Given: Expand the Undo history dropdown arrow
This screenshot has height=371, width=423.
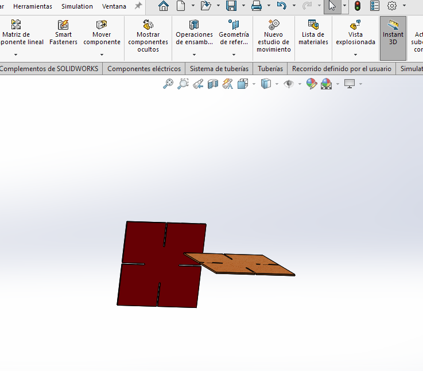Looking at the screenshot, I should tap(294, 6).
